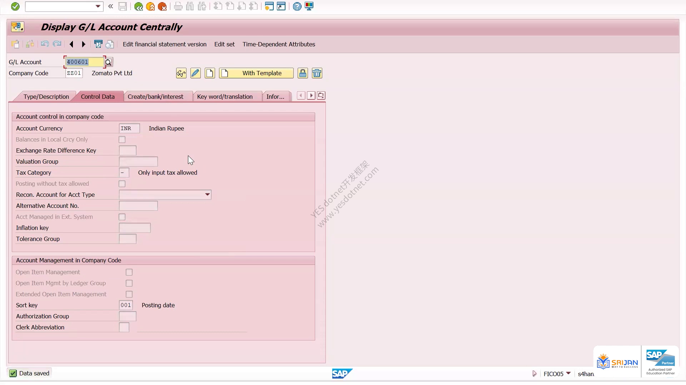Open the Create/bank/interest tab

155,97
